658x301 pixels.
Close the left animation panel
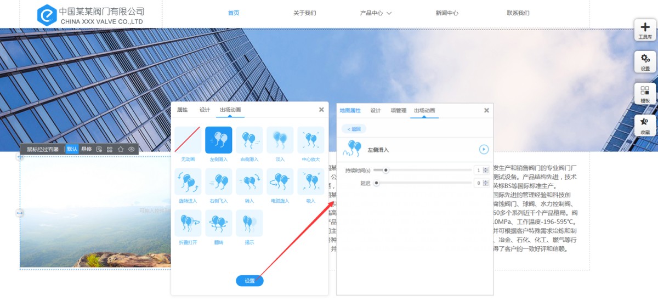tap(321, 110)
